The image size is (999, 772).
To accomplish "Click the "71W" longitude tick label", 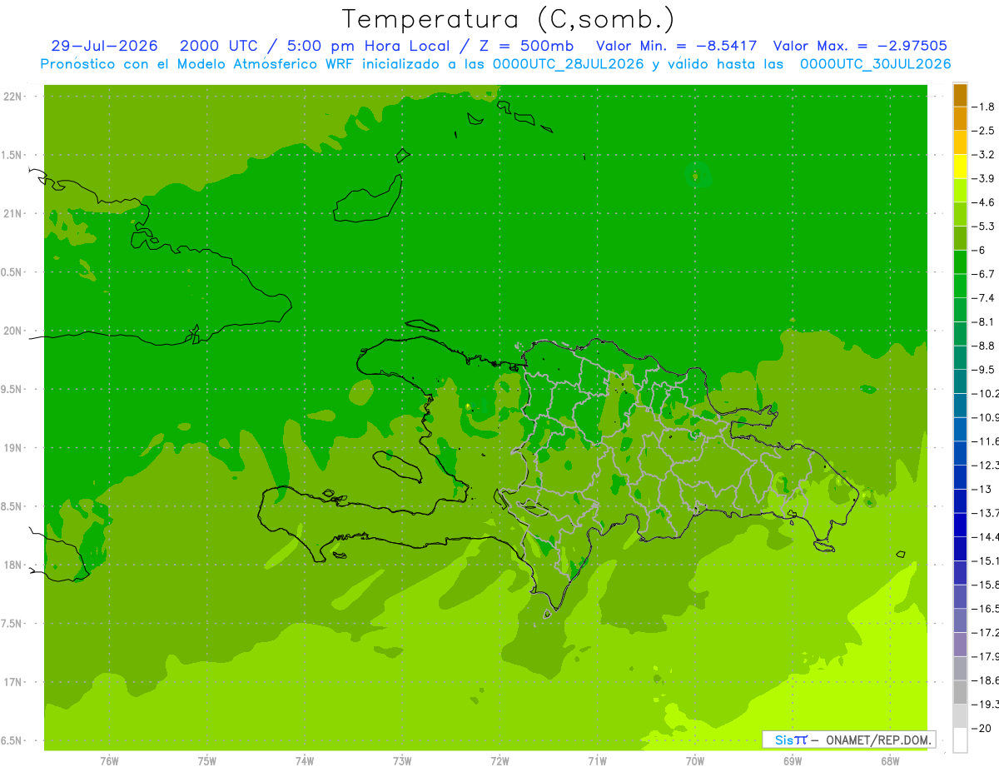I will pyautogui.click(x=597, y=760).
